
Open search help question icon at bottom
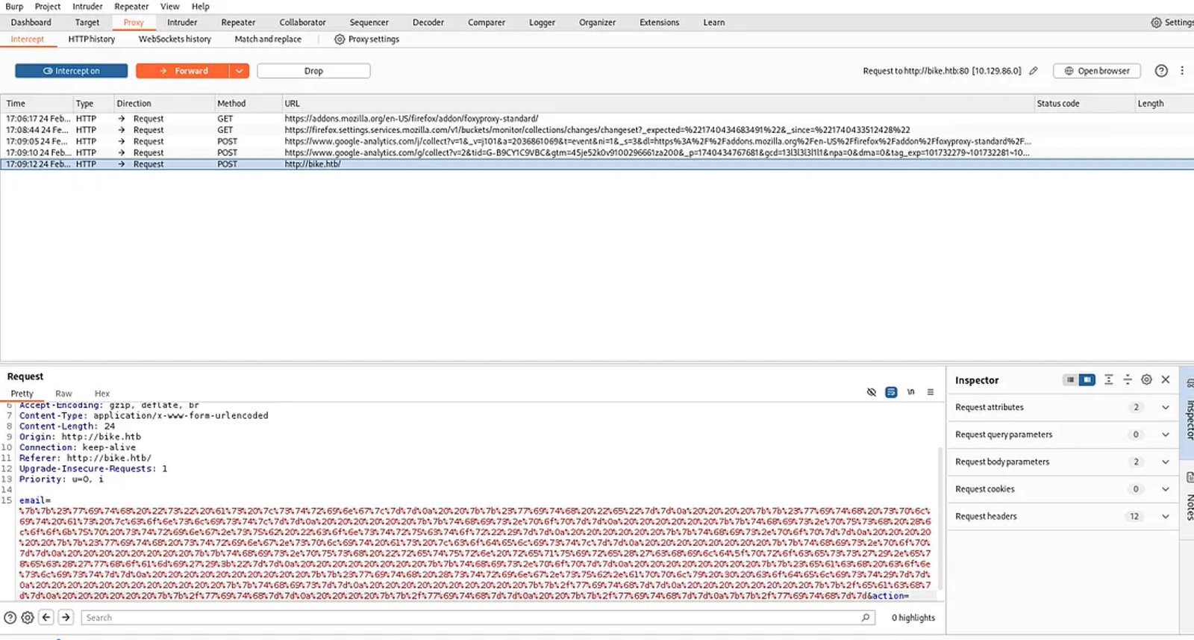point(10,618)
